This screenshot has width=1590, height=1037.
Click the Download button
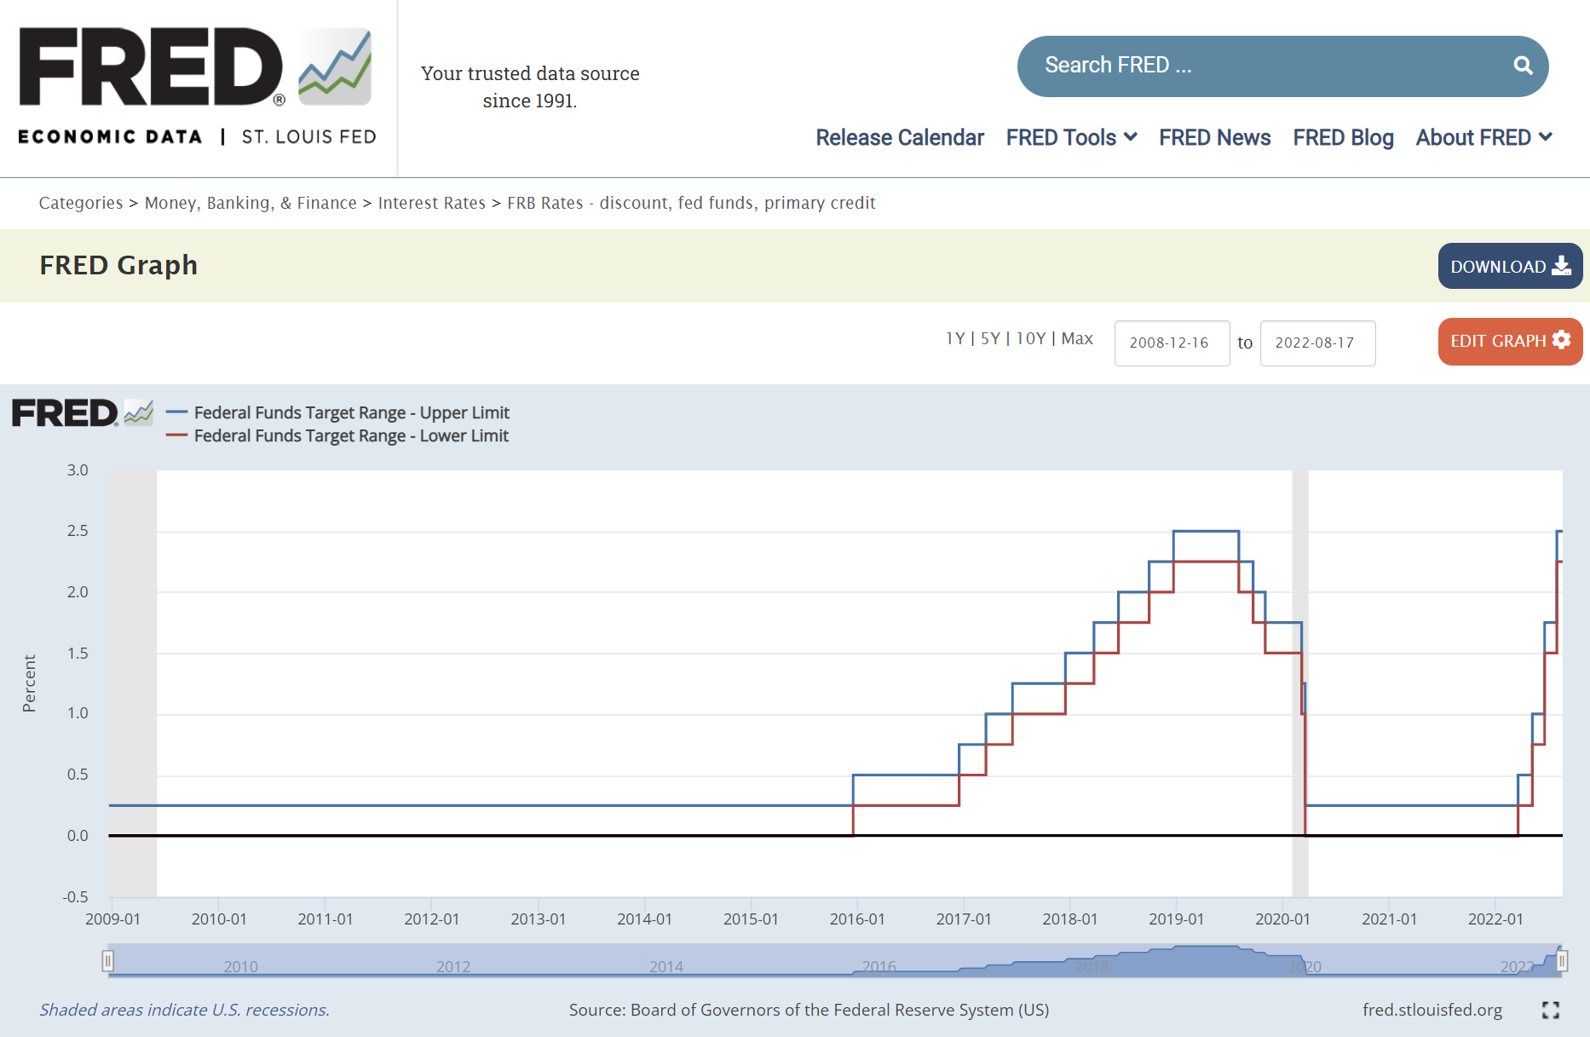(x=1510, y=266)
